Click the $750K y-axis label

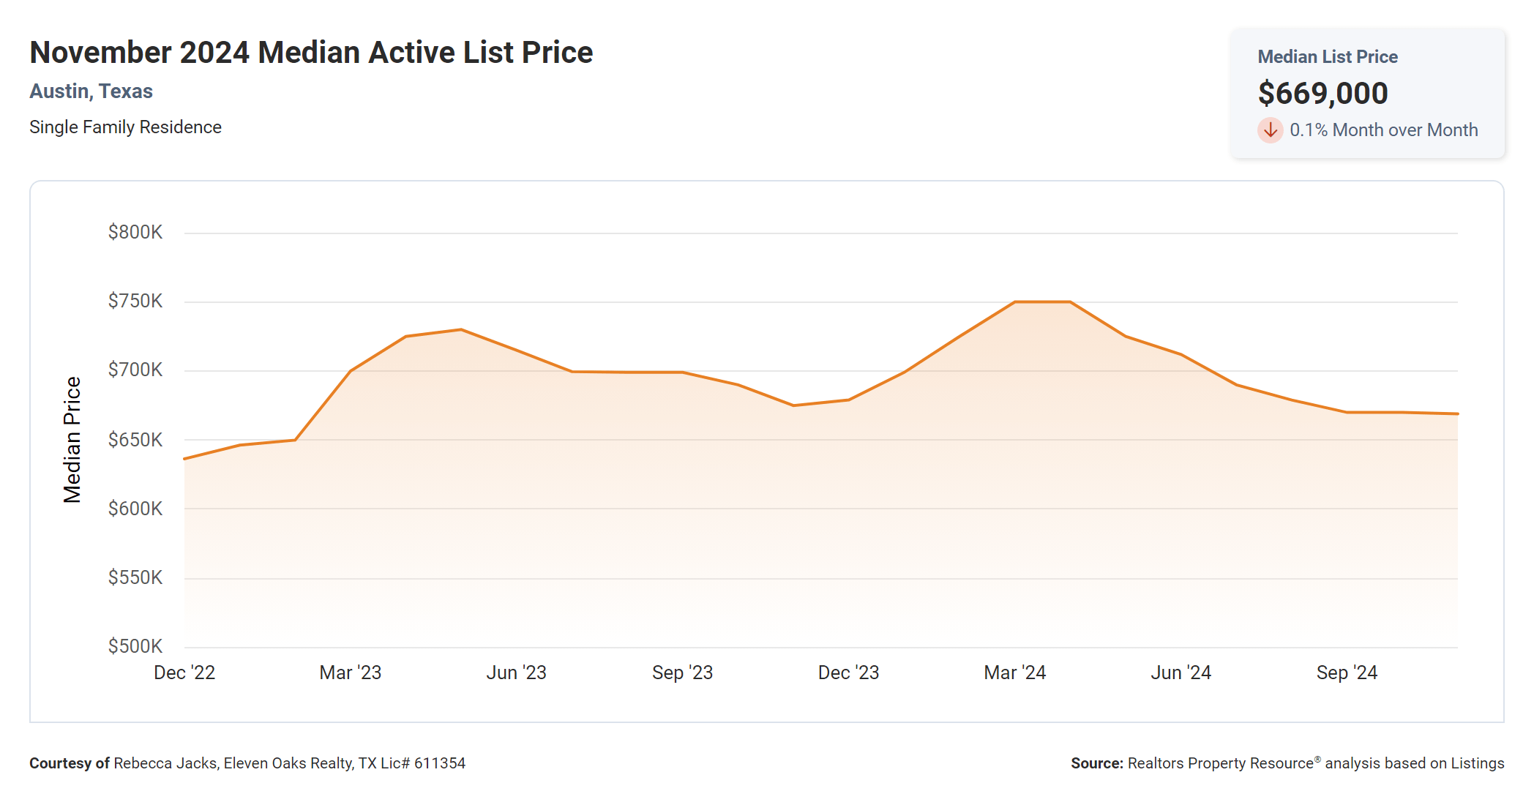click(x=135, y=301)
